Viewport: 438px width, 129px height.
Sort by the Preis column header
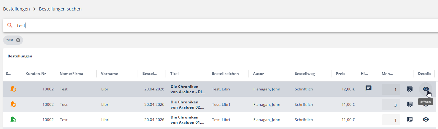[x=340, y=74]
